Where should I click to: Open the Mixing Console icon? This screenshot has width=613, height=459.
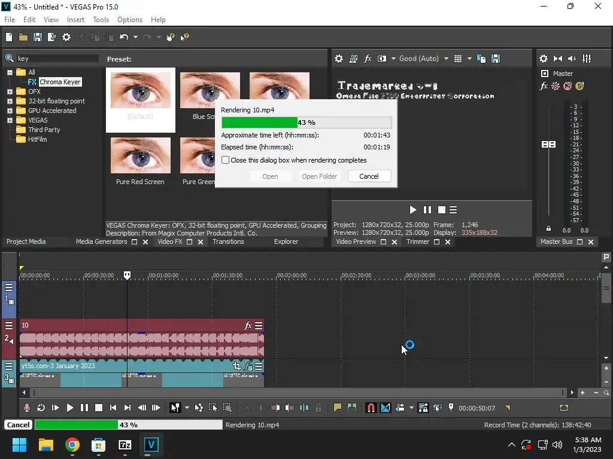click(587, 59)
